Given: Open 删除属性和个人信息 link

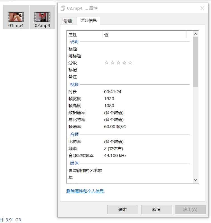Looking at the screenshot, I should pos(85,191).
